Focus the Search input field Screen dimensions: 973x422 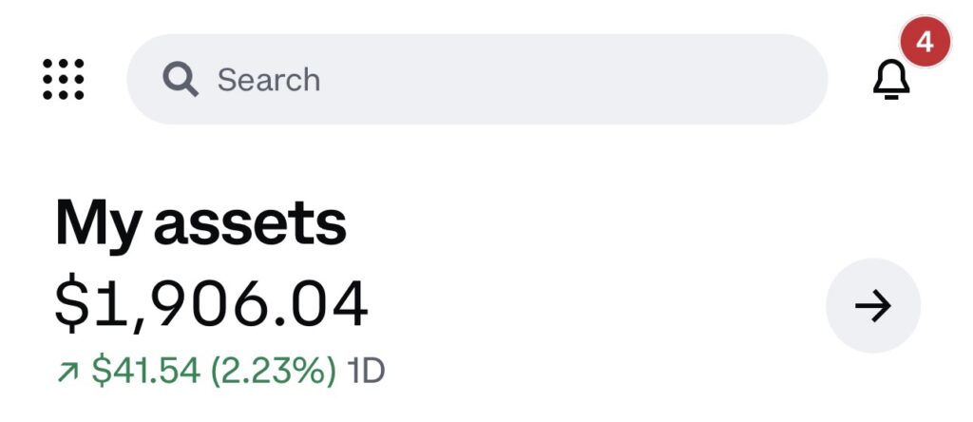(x=477, y=80)
